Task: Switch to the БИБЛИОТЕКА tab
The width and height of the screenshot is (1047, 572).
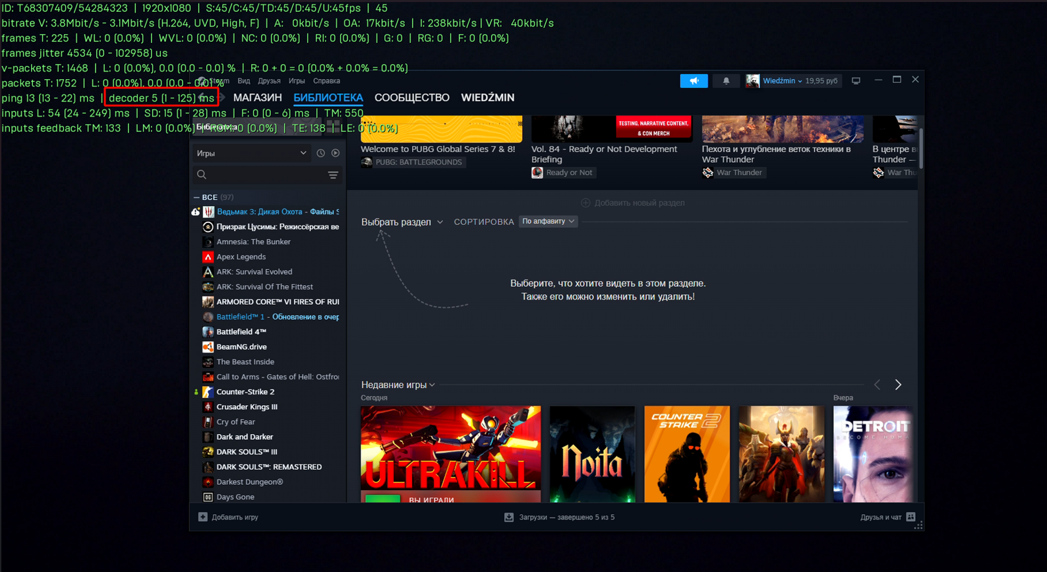Action: tap(328, 98)
